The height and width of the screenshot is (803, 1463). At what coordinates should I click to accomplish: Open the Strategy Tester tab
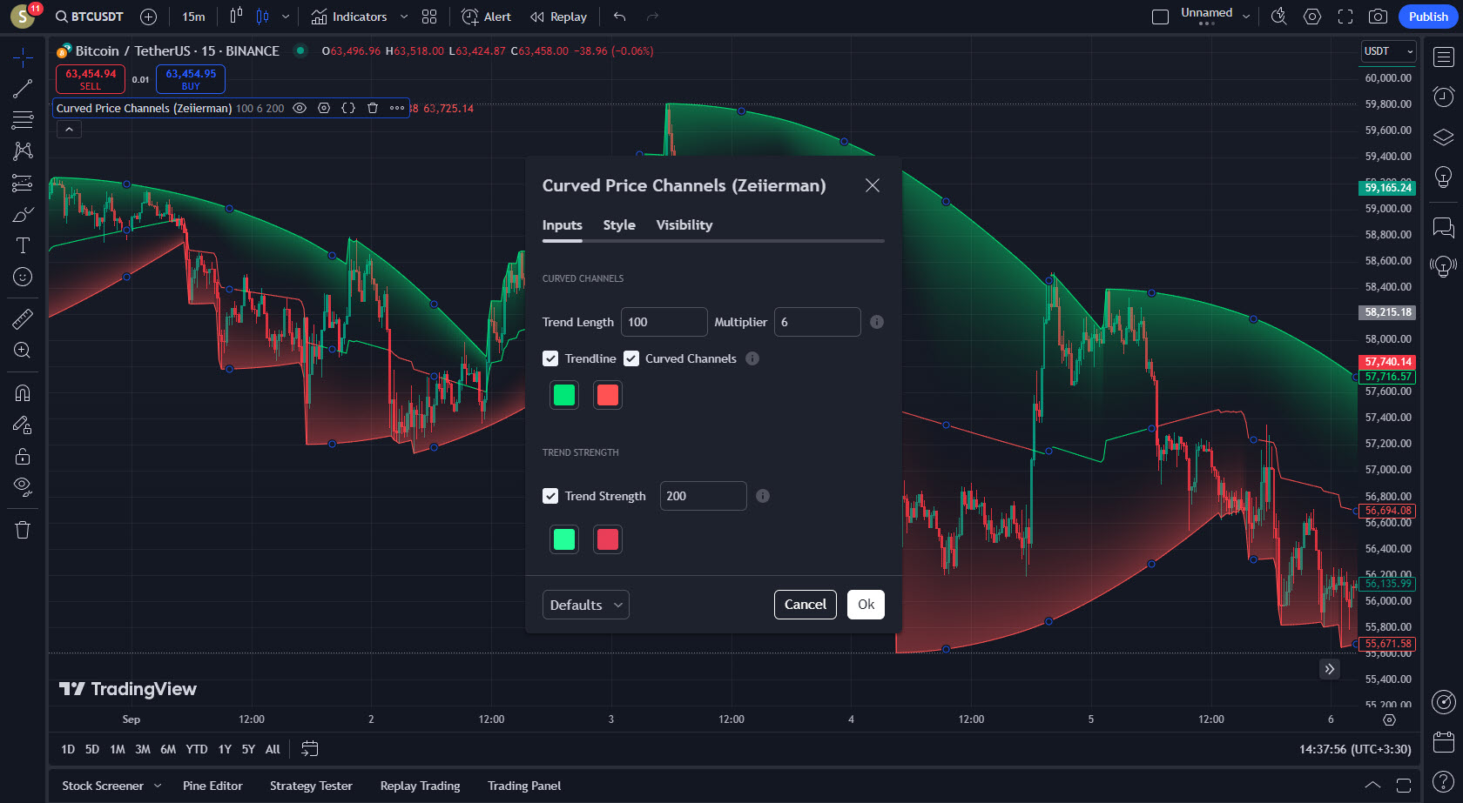(311, 786)
